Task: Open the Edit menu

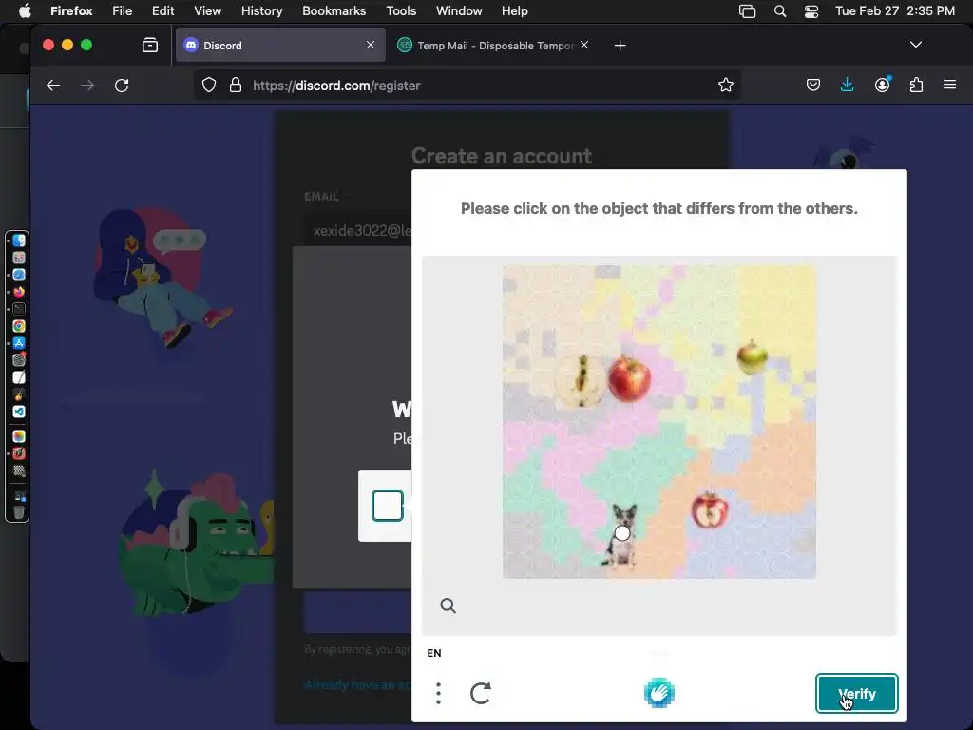Action: point(163,10)
